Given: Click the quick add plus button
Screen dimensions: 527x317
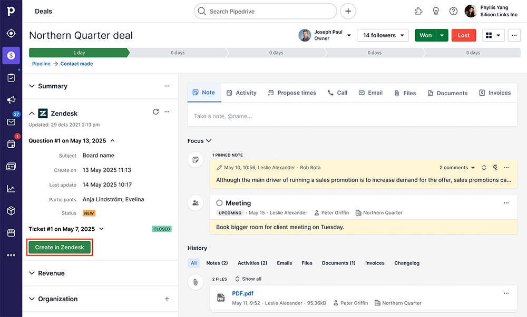Looking at the screenshot, I should [348, 12].
